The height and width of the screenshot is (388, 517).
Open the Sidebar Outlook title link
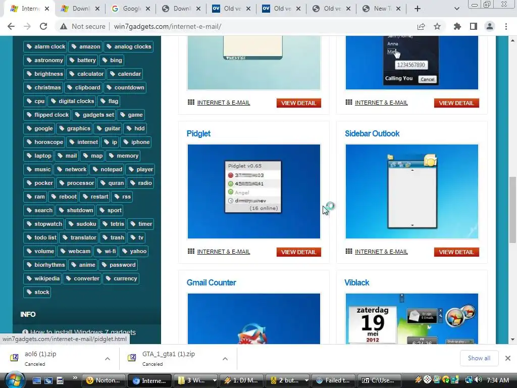pyautogui.click(x=372, y=133)
